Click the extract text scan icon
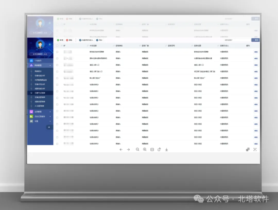The height and width of the screenshot is (210, 278). click(255, 150)
